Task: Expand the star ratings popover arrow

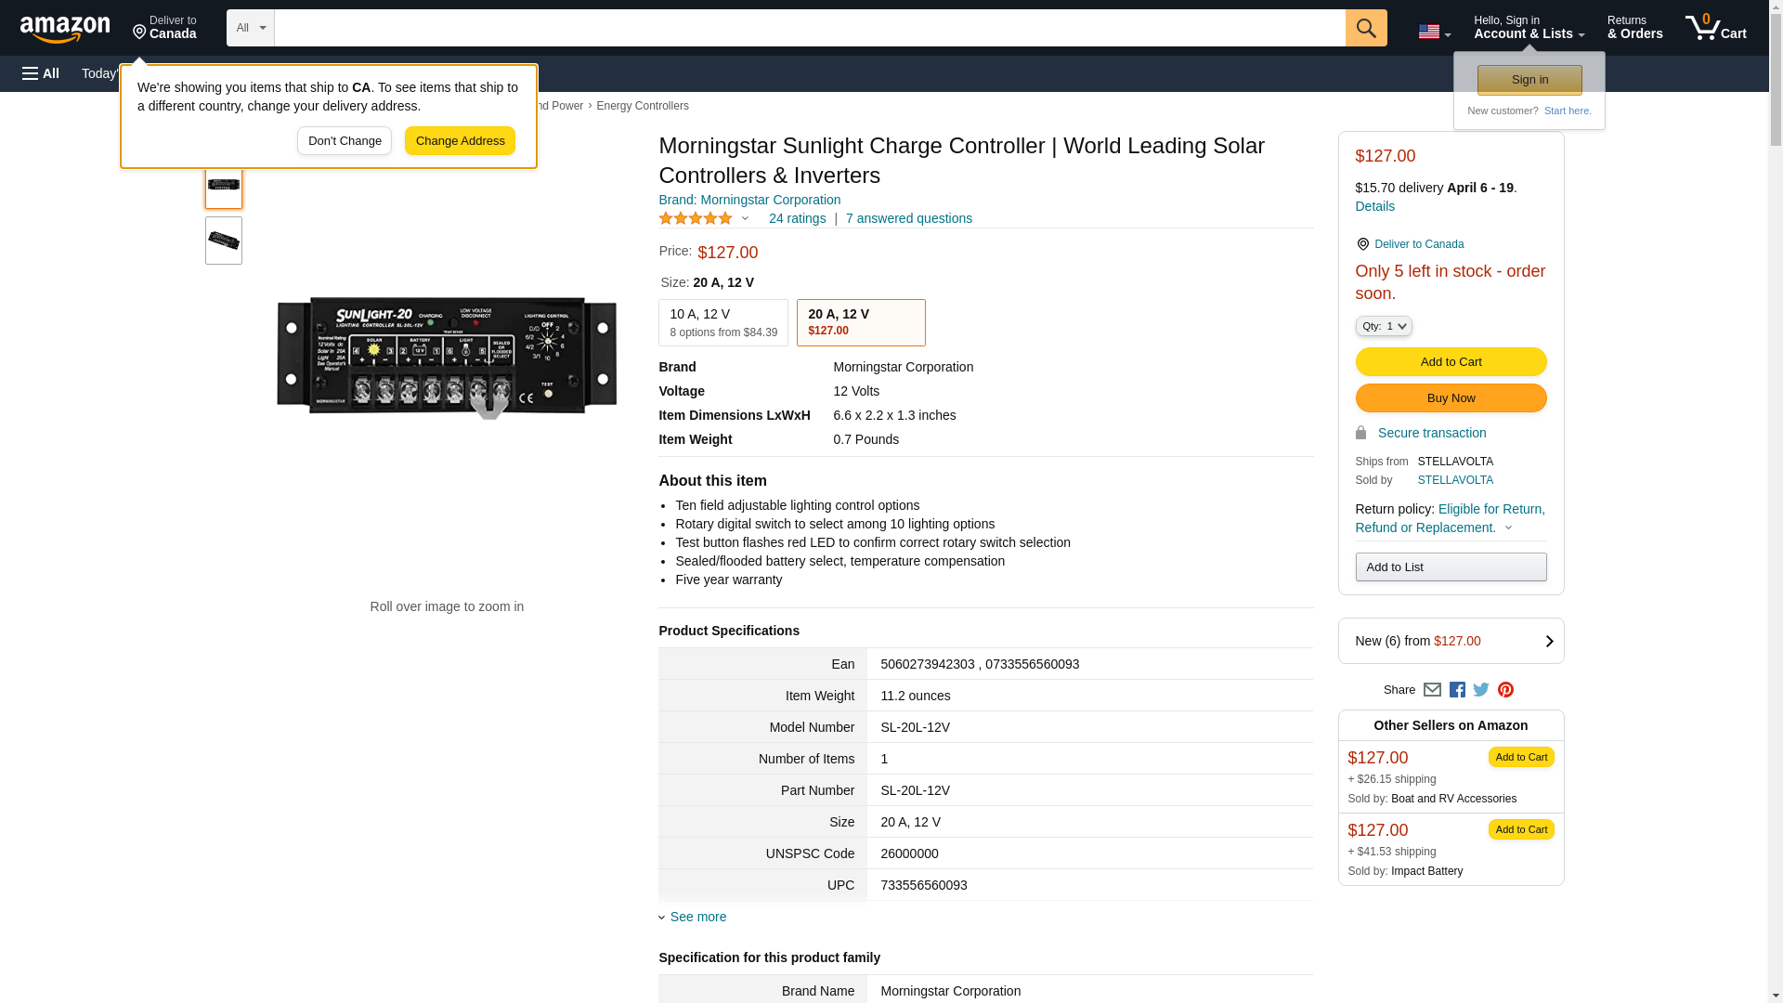Action: pos(745,219)
